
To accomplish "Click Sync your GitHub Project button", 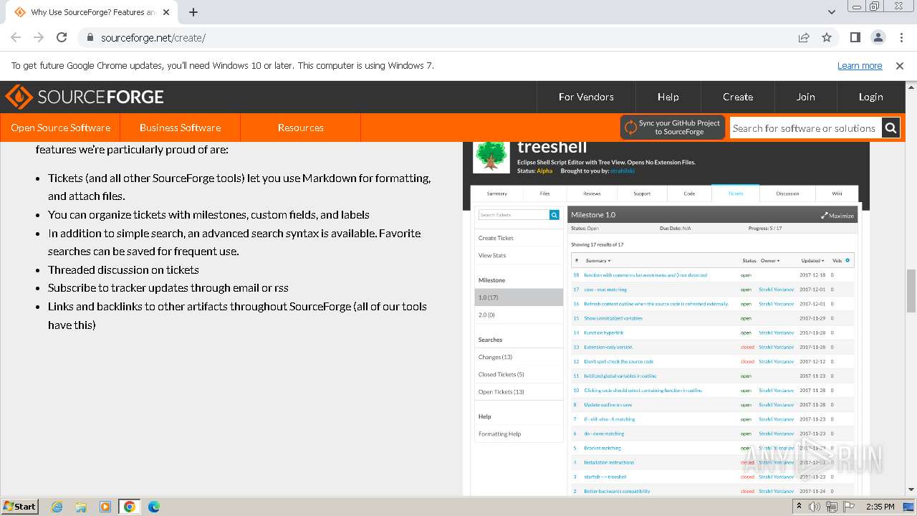I will pyautogui.click(x=673, y=128).
